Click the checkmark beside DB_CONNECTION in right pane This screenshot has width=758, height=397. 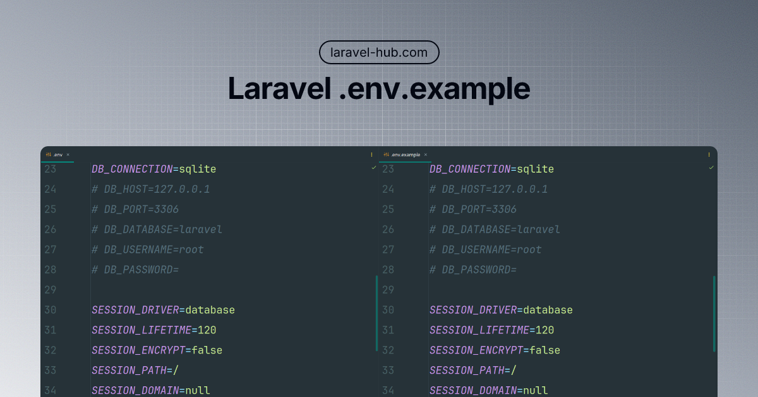711,168
